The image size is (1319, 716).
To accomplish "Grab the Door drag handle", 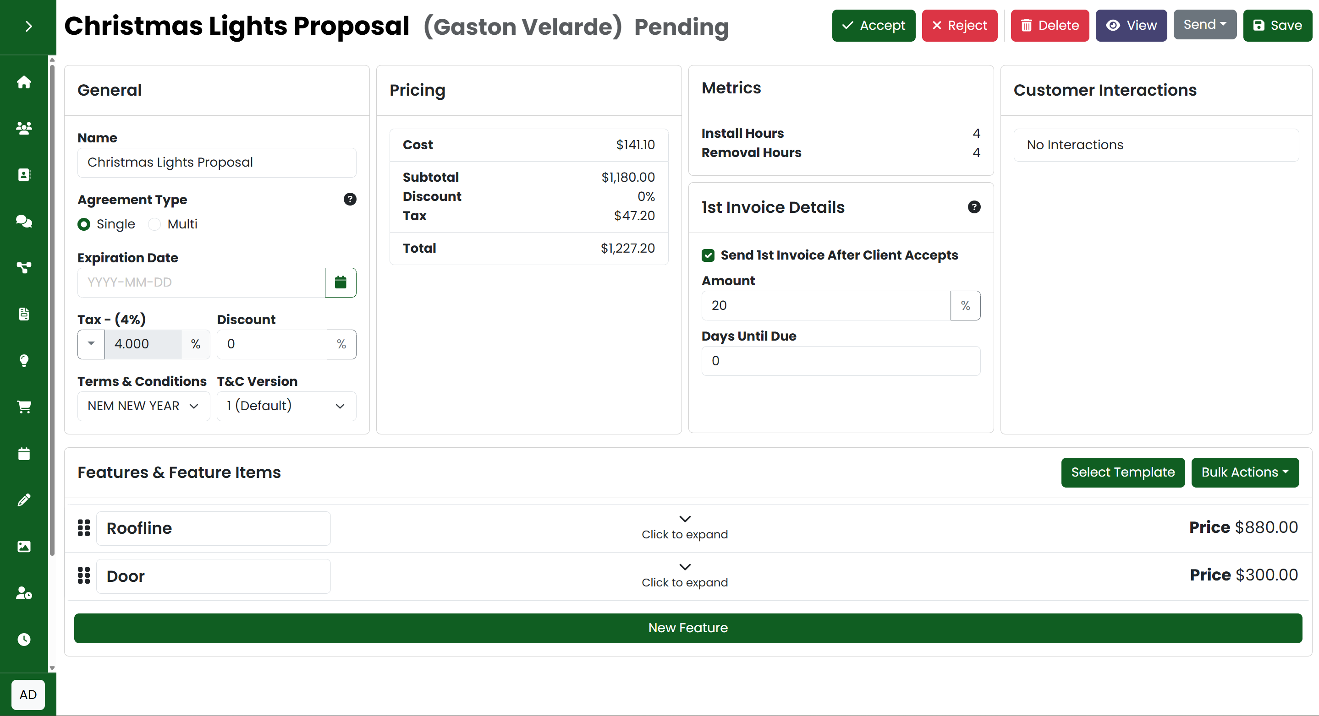I will (x=84, y=576).
